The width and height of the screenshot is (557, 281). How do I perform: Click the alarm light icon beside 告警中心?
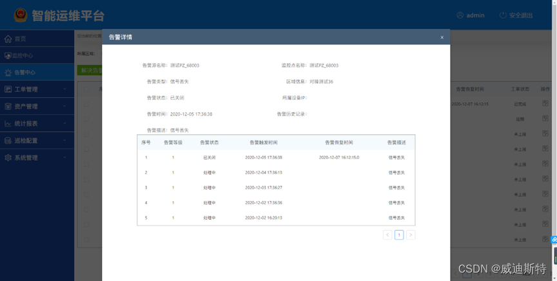point(8,72)
